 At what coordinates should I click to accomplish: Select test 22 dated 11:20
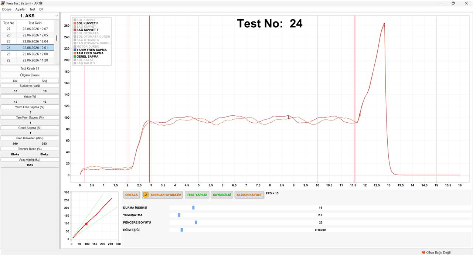tap(27, 60)
